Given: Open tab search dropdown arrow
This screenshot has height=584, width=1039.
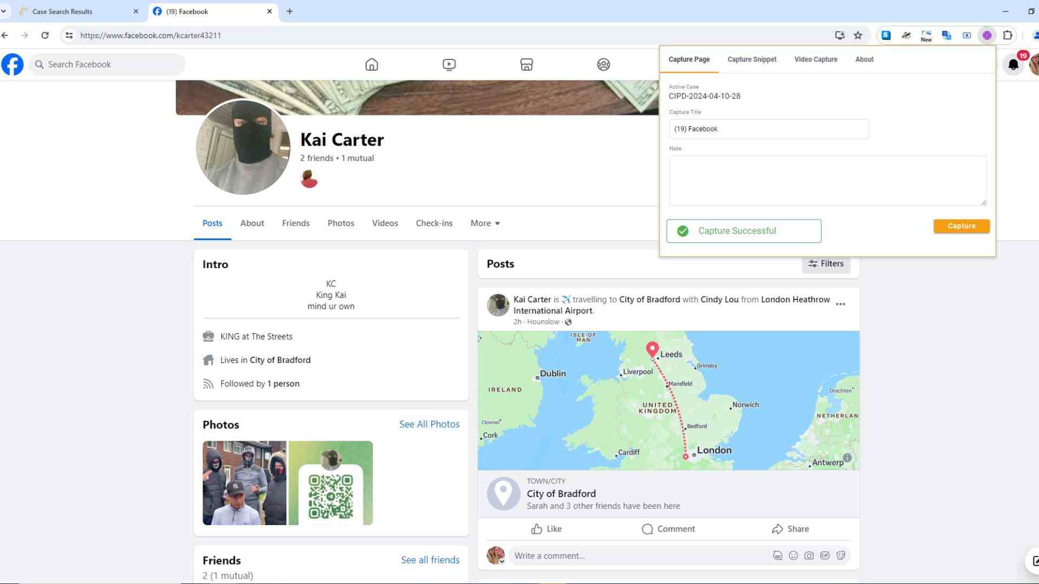Looking at the screenshot, I should pyautogui.click(x=4, y=11).
